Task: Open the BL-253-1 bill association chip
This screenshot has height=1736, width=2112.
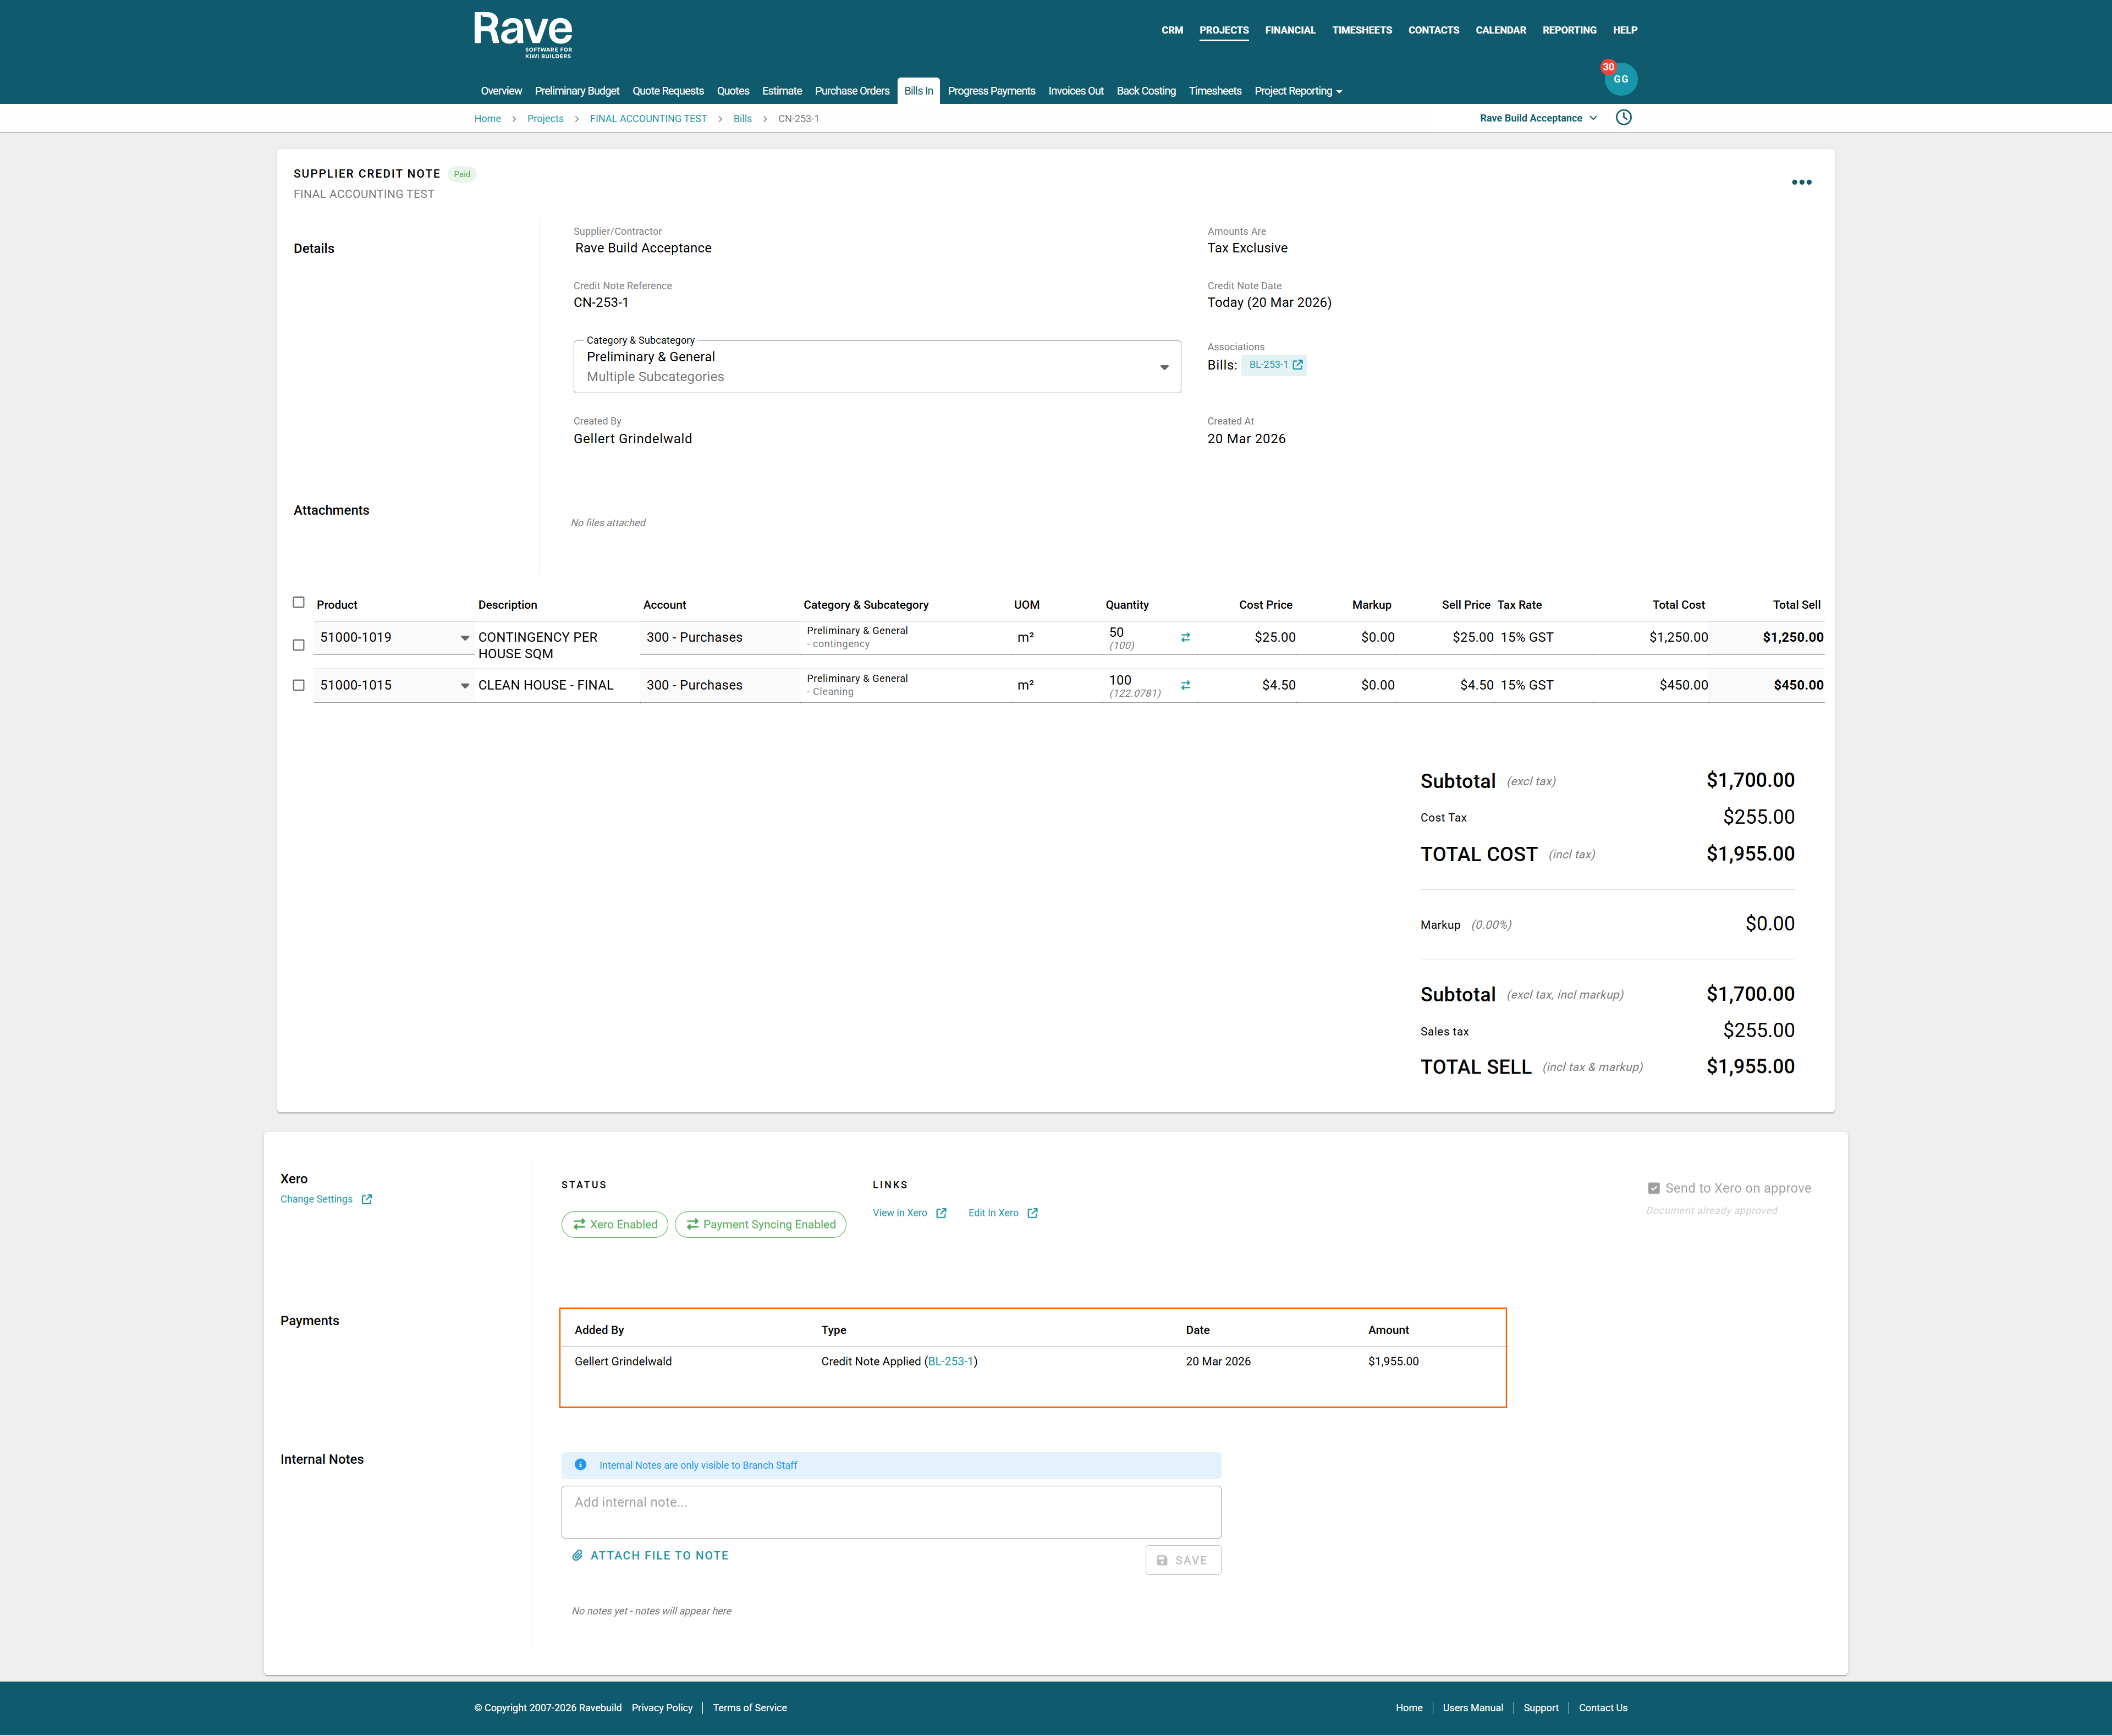Action: coord(1274,365)
